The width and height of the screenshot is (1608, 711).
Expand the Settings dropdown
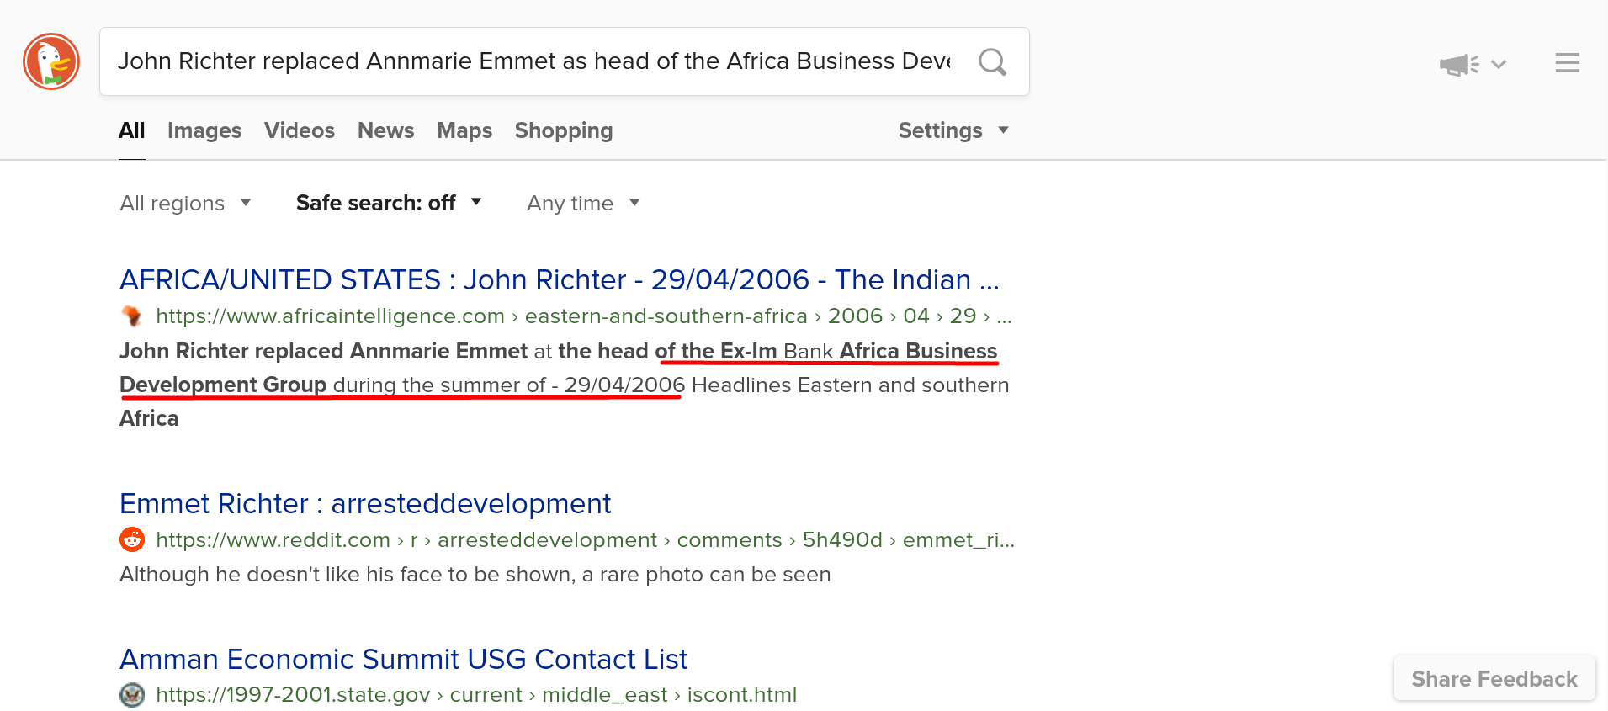pyautogui.click(x=953, y=130)
